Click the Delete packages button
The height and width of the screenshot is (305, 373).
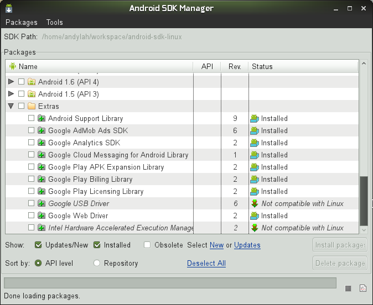340,263
